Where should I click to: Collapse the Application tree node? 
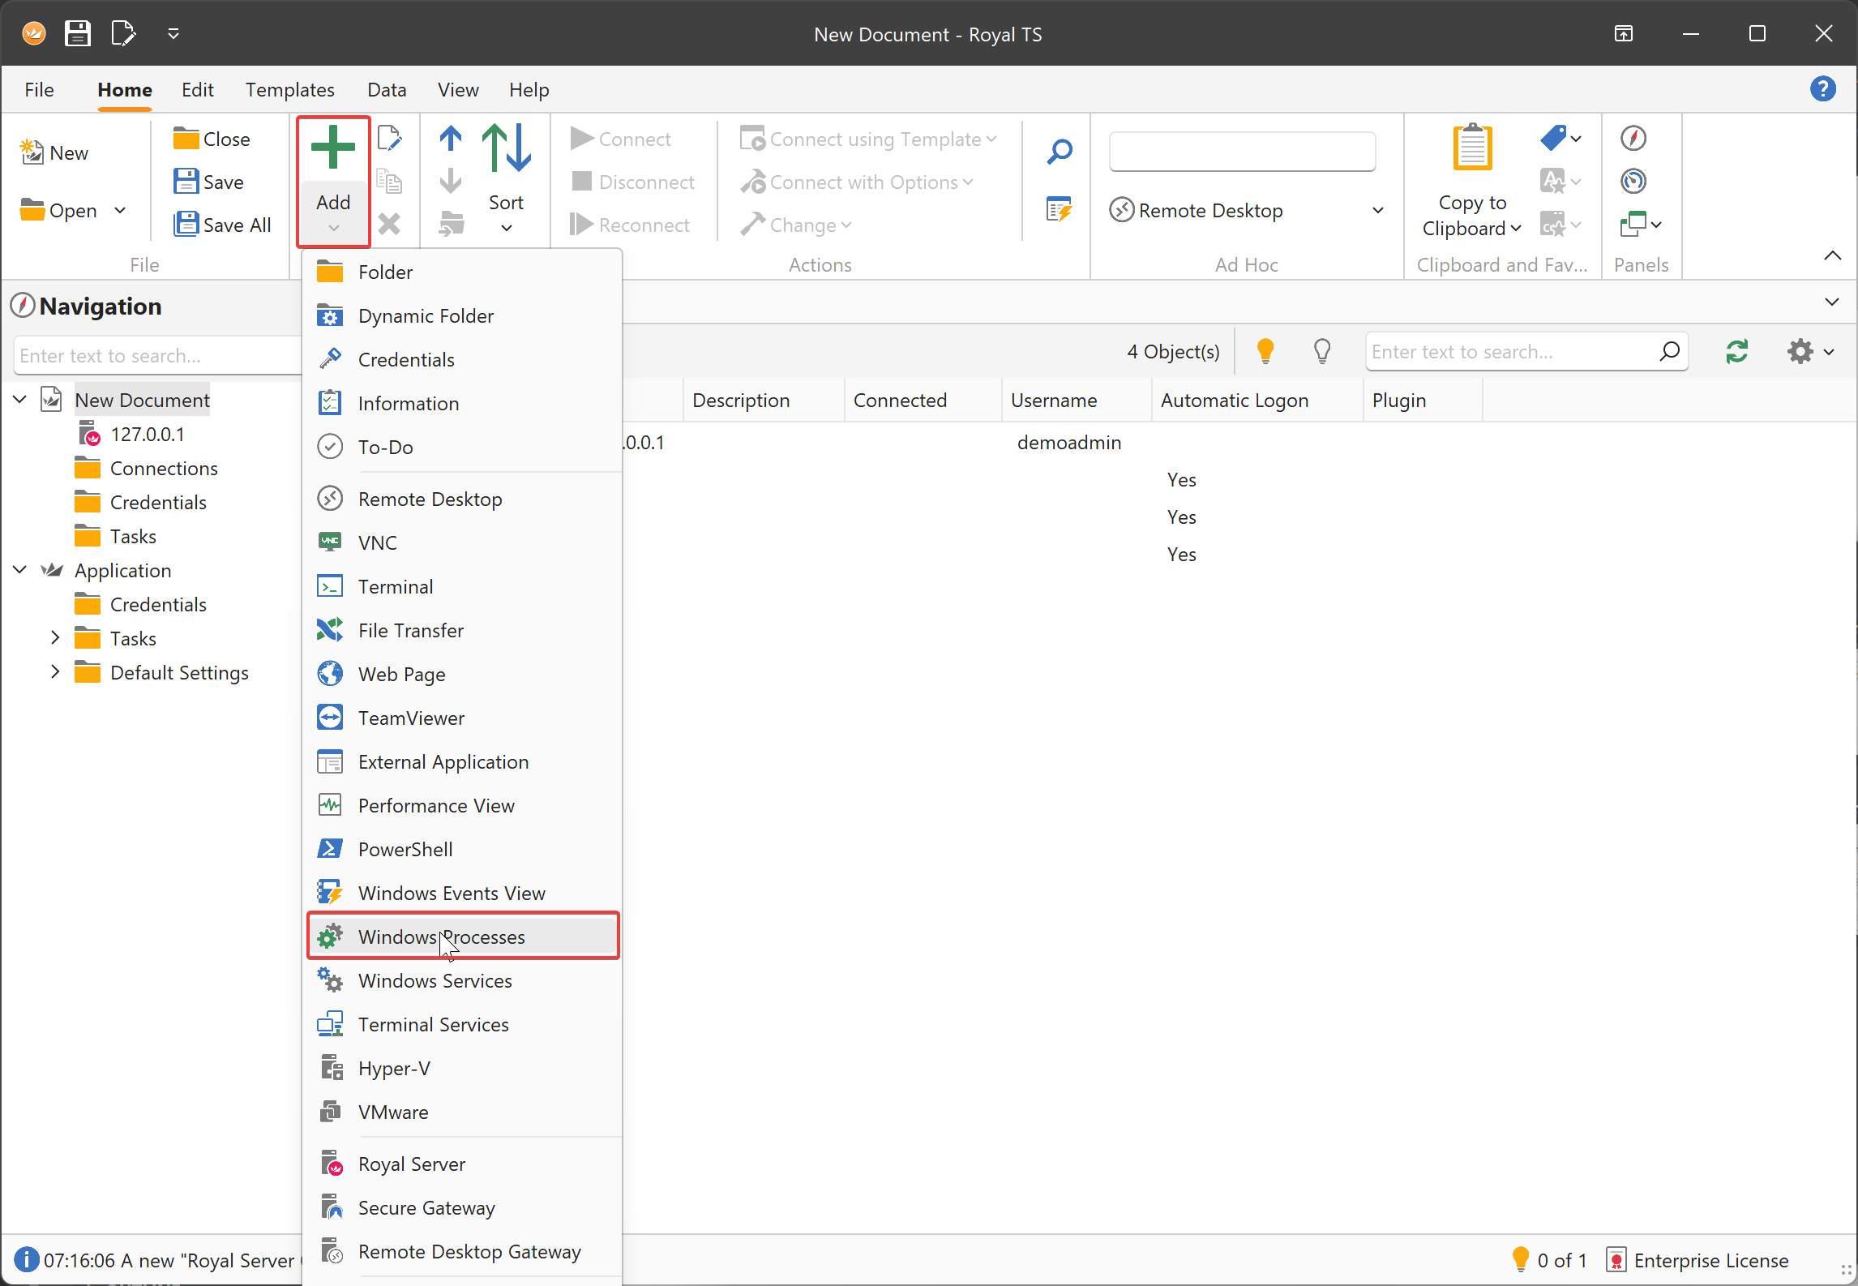click(x=20, y=569)
